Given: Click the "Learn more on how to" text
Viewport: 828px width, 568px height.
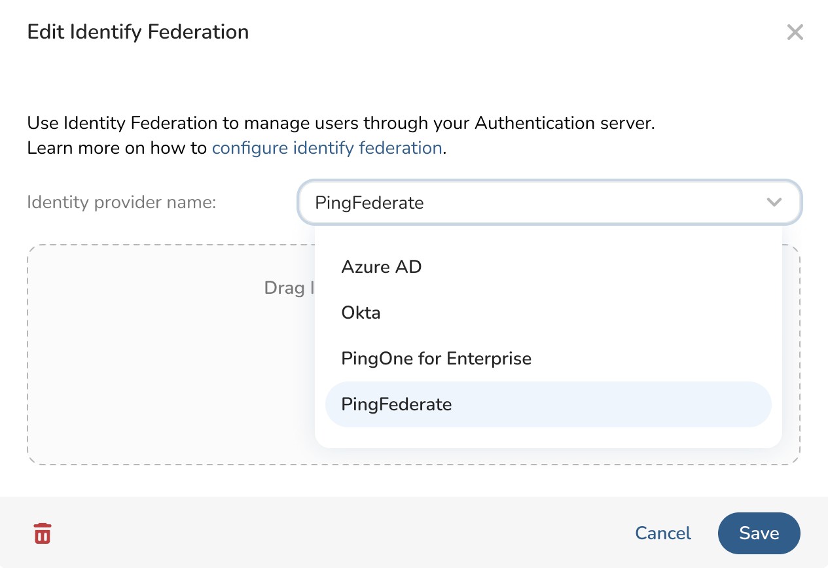Looking at the screenshot, I should pyautogui.click(x=117, y=148).
